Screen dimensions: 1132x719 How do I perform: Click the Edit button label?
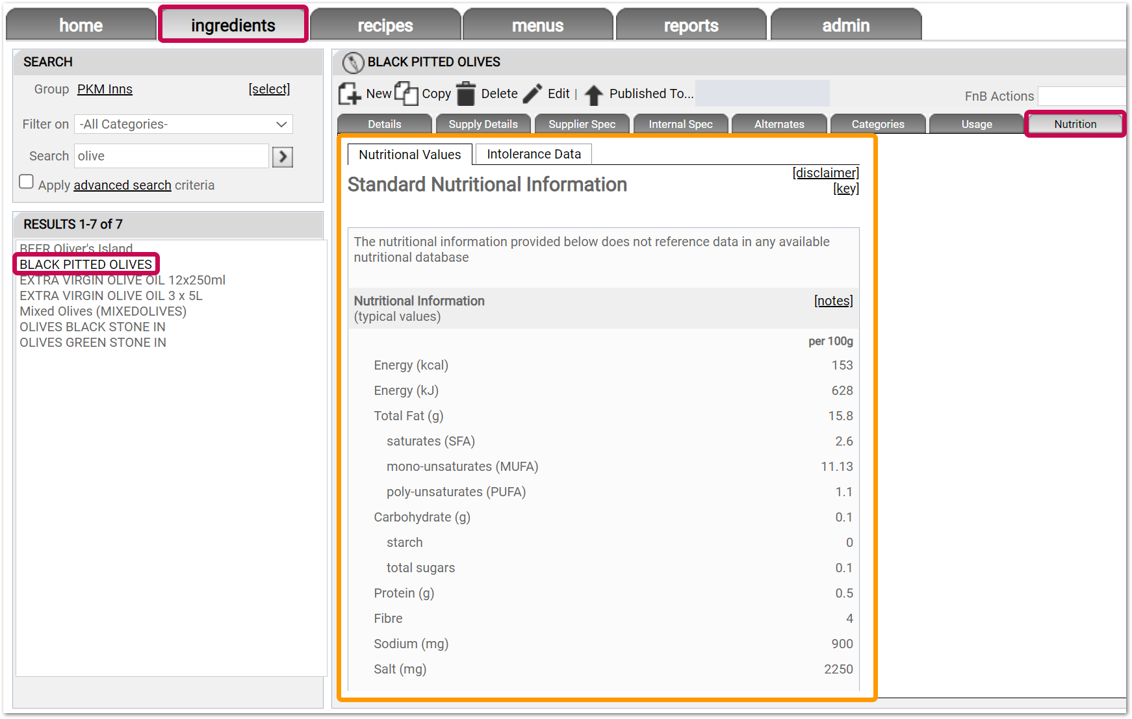559,94
